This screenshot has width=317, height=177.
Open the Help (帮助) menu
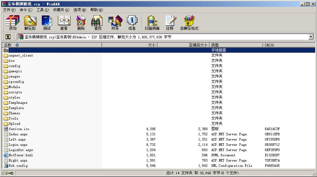[97, 10]
